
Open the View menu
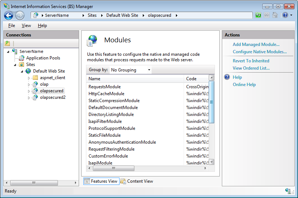pos(26,26)
